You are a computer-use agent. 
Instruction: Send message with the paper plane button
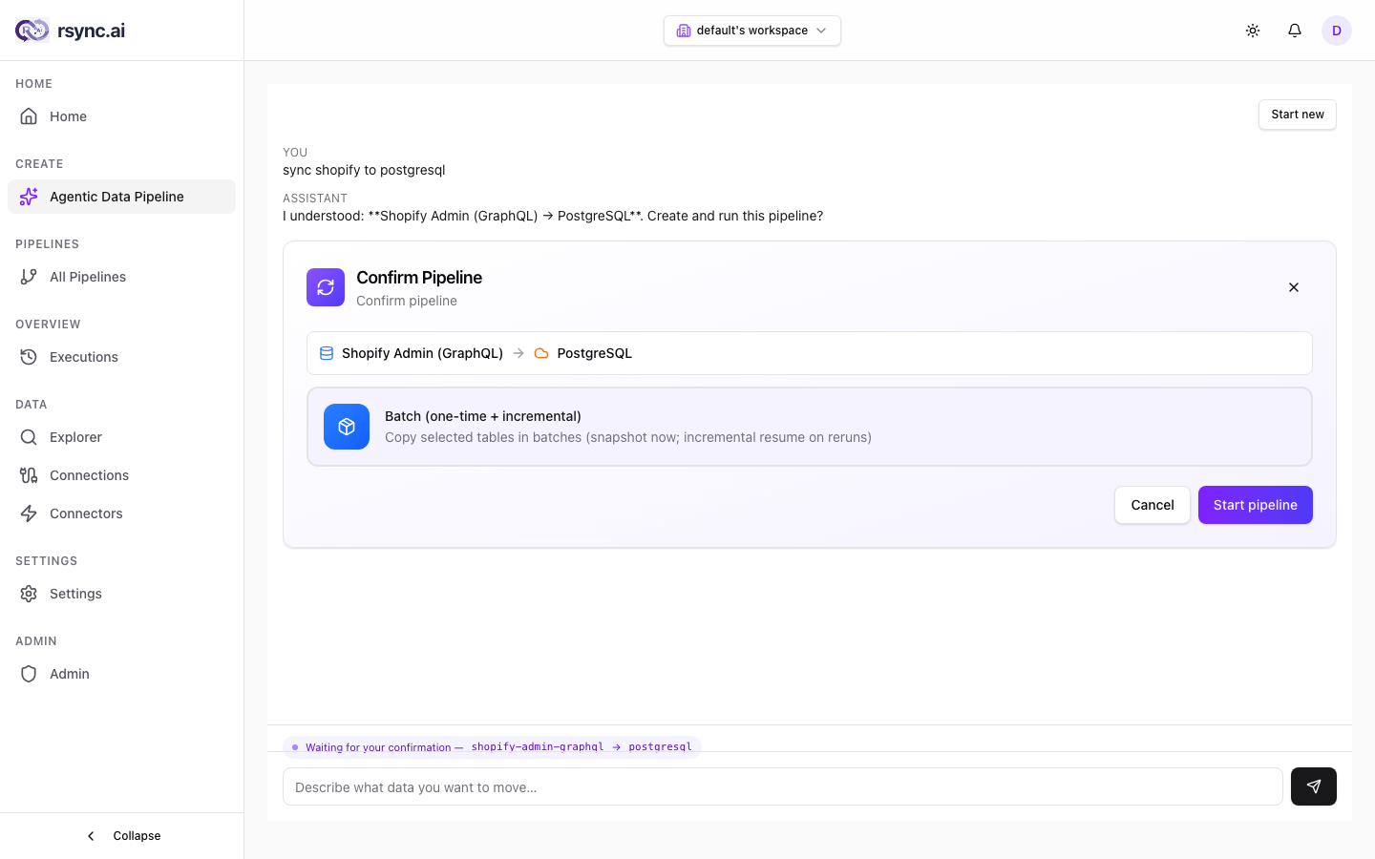(1314, 786)
